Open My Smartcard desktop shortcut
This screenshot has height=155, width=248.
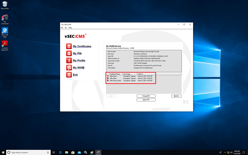(x=5, y=18)
